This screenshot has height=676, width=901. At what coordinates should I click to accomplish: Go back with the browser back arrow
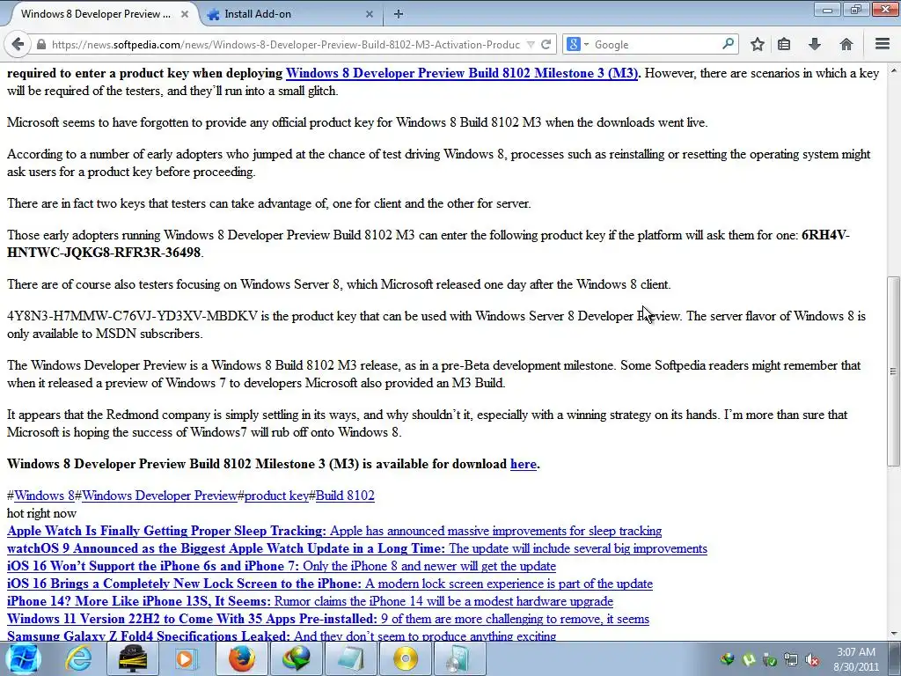18,44
